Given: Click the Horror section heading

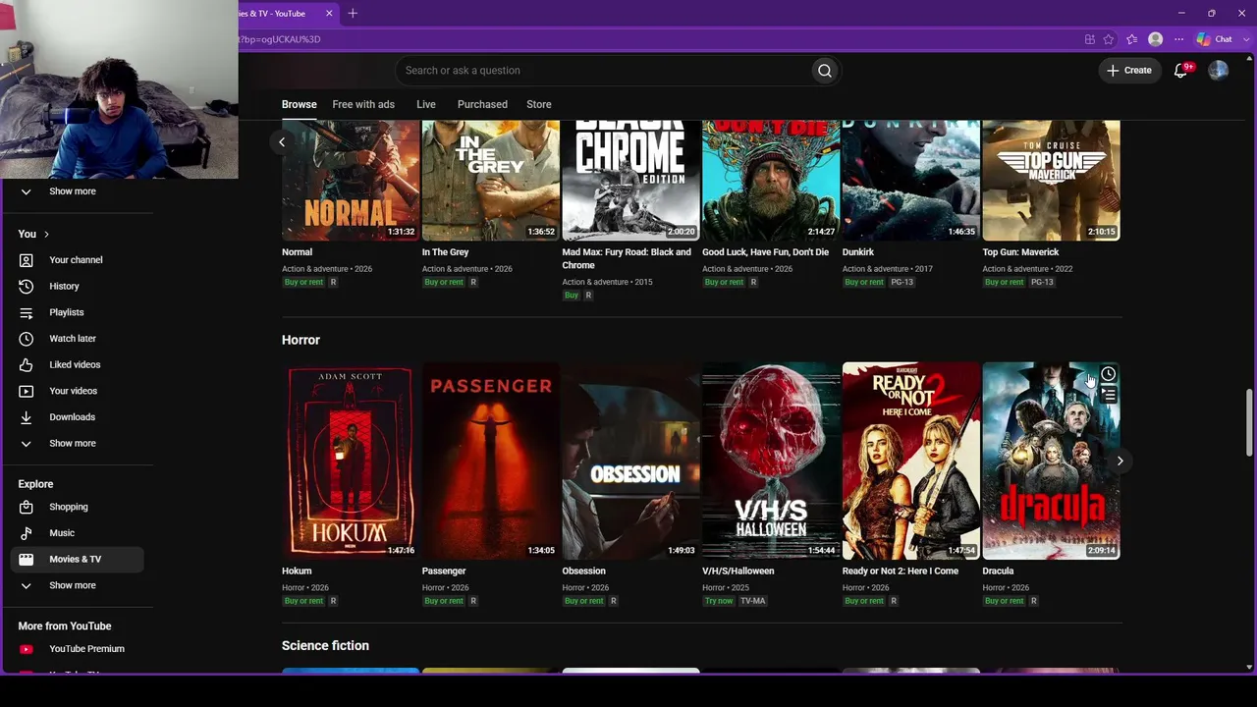Looking at the screenshot, I should coord(301,340).
